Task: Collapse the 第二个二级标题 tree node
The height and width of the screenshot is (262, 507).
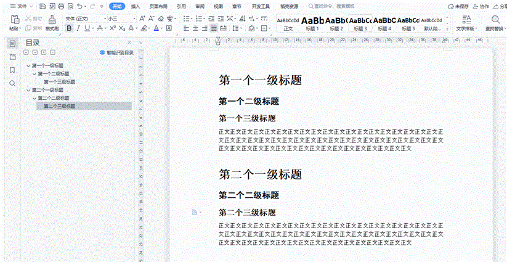Action: click(34, 98)
